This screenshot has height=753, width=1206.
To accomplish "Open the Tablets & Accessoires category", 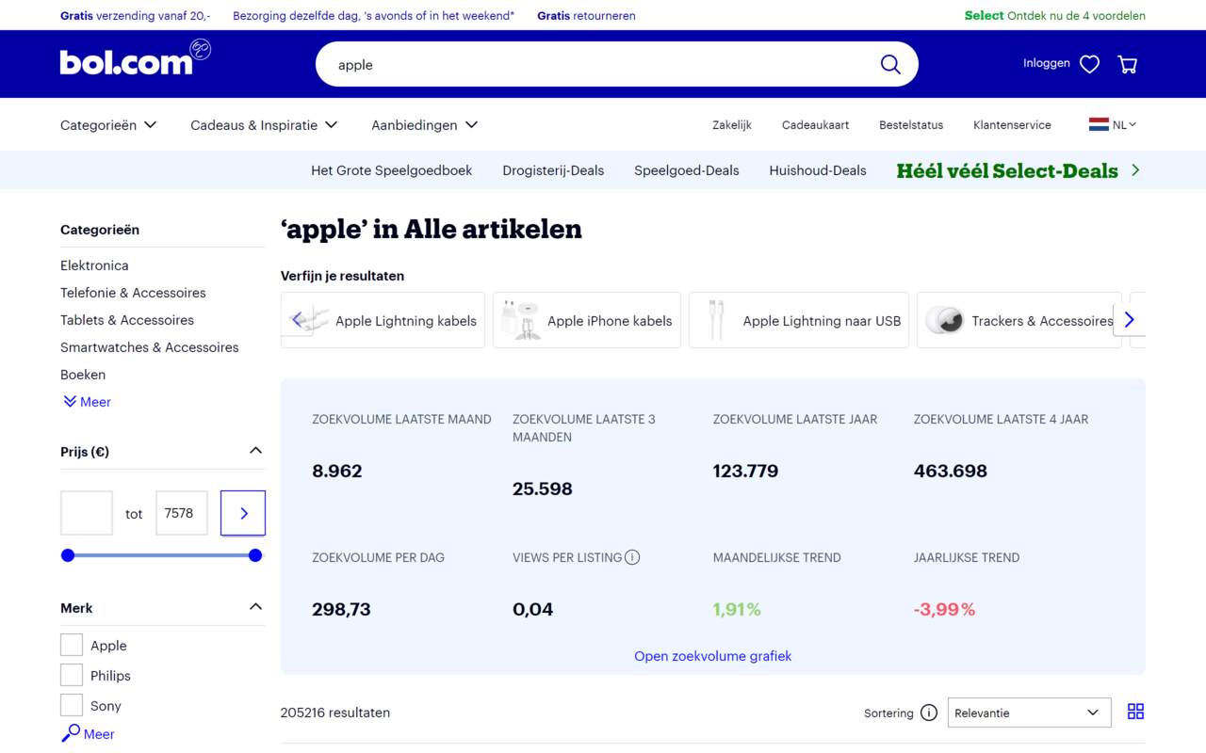I will (127, 320).
